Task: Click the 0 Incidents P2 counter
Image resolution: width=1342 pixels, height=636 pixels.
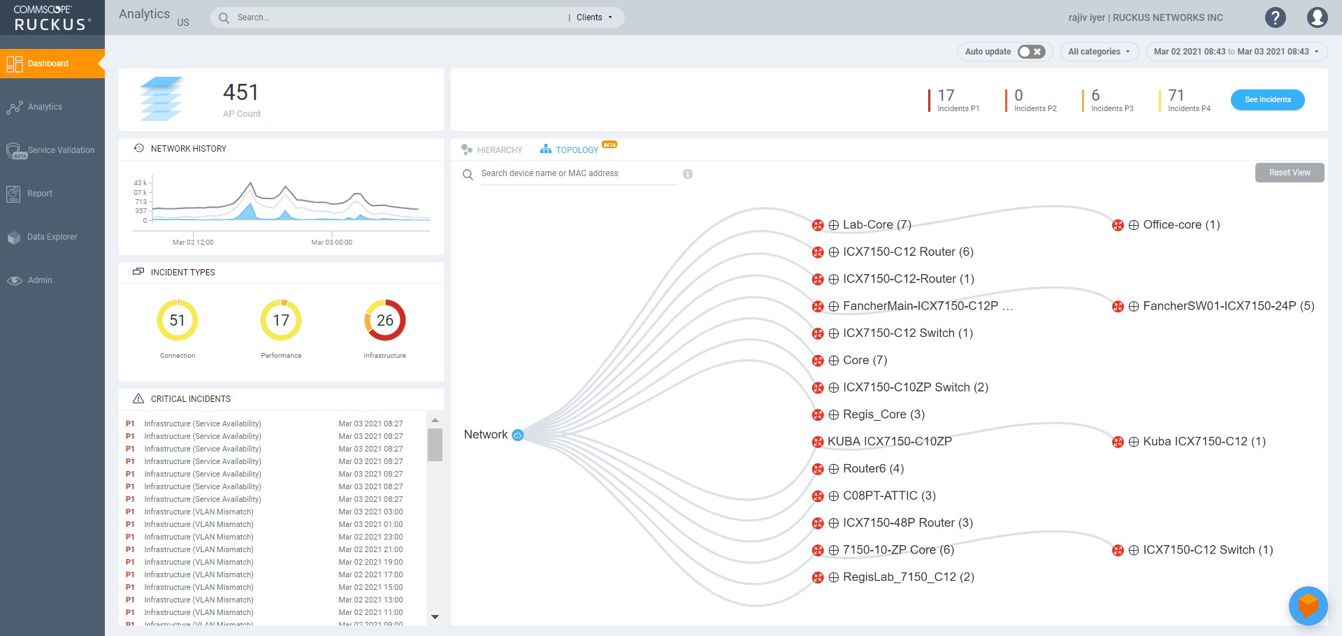Action: coord(1031,100)
